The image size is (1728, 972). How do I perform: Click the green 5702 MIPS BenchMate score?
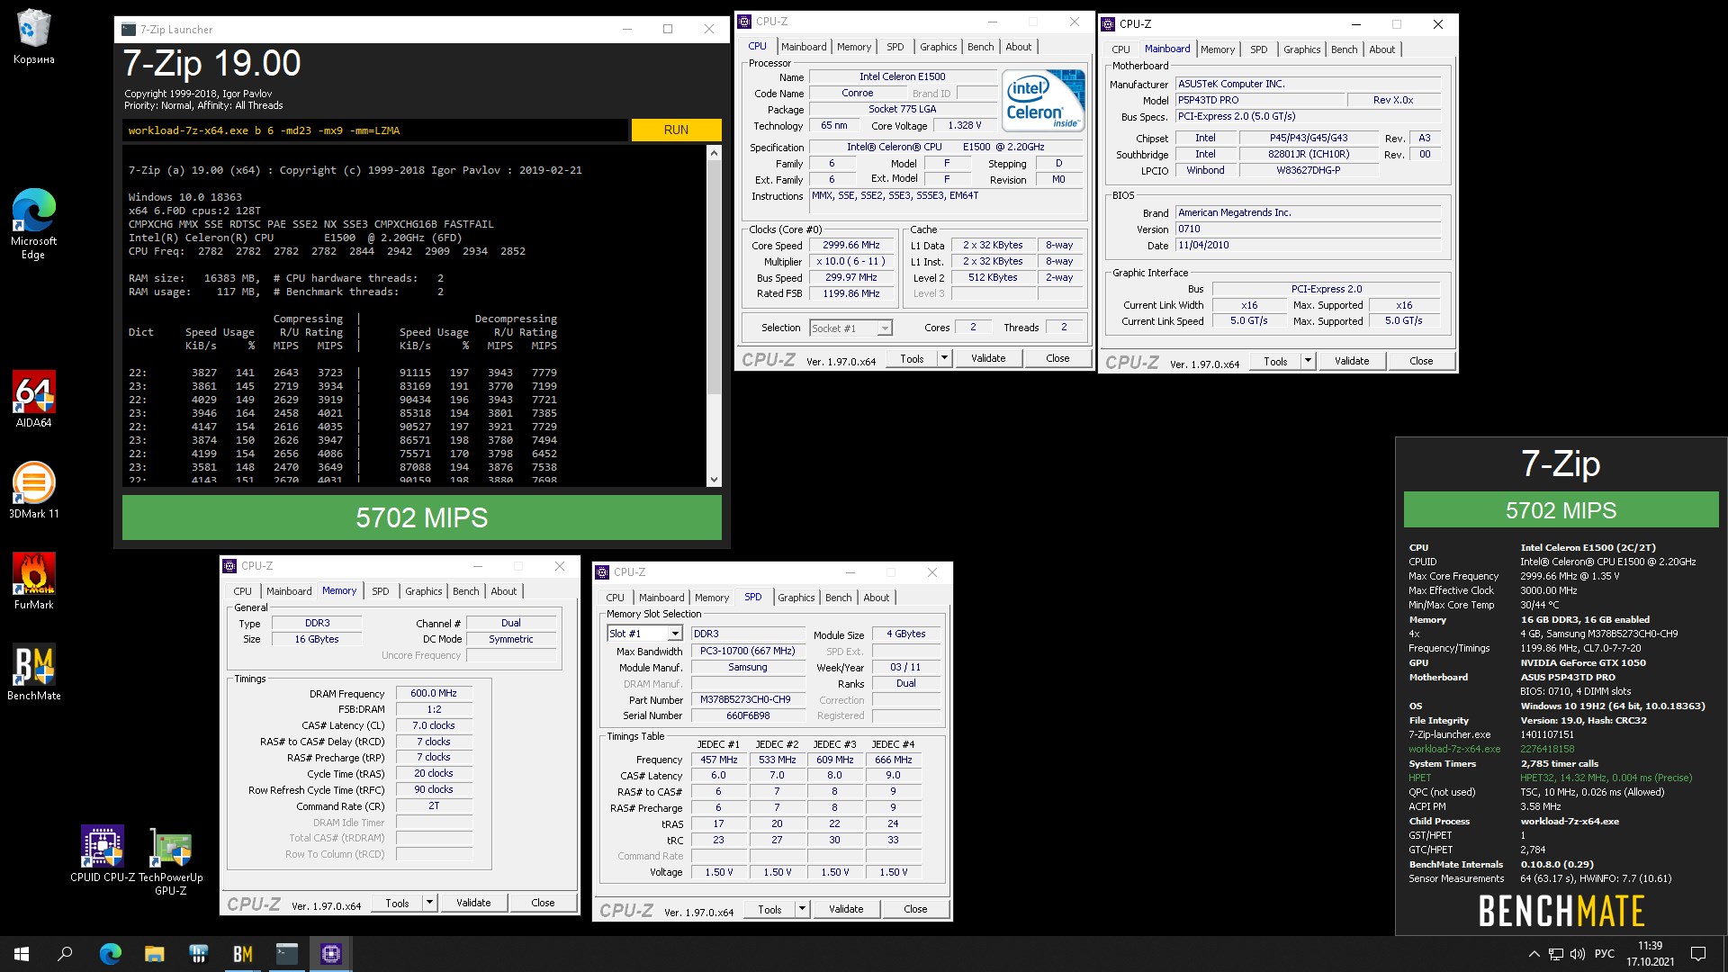click(1561, 510)
